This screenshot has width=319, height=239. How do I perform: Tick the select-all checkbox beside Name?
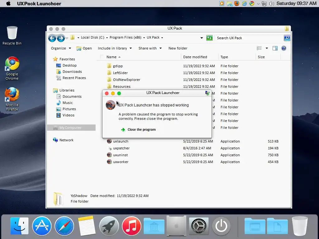click(x=102, y=57)
